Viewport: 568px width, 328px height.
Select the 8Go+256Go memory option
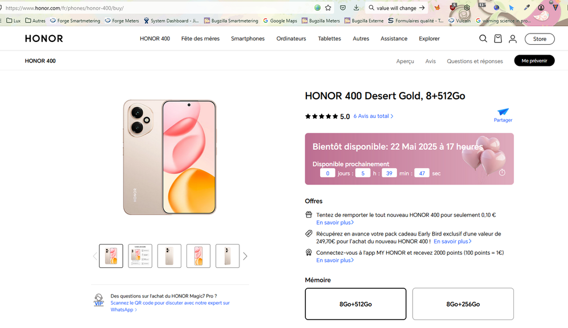coord(463,304)
